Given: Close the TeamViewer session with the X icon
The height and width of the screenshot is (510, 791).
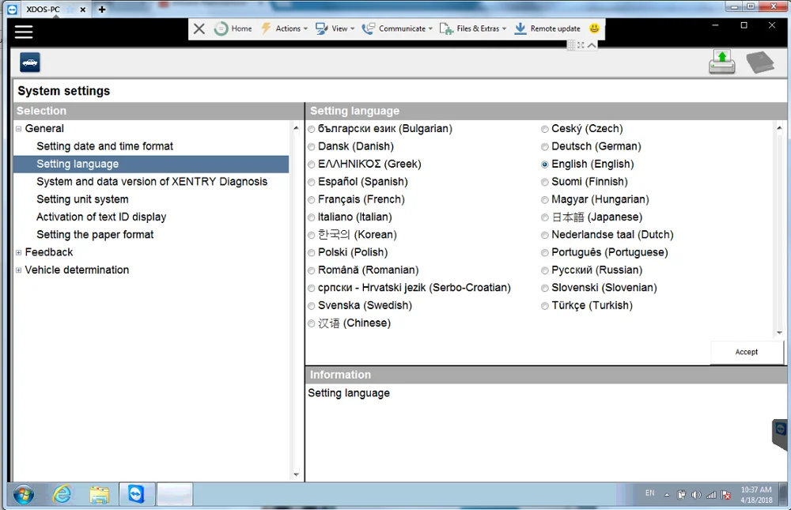Looking at the screenshot, I should [x=199, y=28].
